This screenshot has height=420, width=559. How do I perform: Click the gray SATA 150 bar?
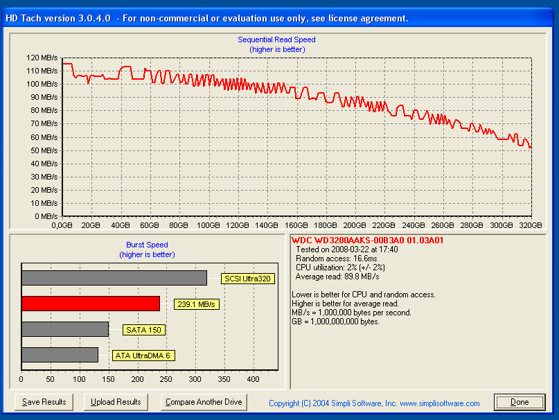[x=64, y=329]
